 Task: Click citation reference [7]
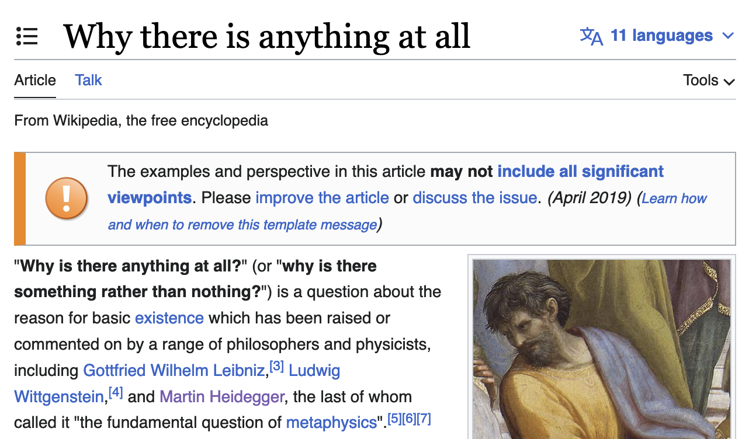pyautogui.click(x=424, y=419)
